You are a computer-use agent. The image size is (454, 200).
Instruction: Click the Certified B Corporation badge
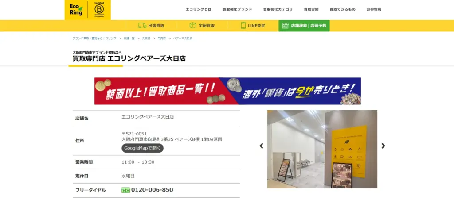99,10
